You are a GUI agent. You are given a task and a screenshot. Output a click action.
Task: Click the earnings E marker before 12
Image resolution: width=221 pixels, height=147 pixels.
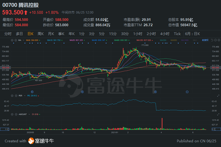[x=83, y=92]
